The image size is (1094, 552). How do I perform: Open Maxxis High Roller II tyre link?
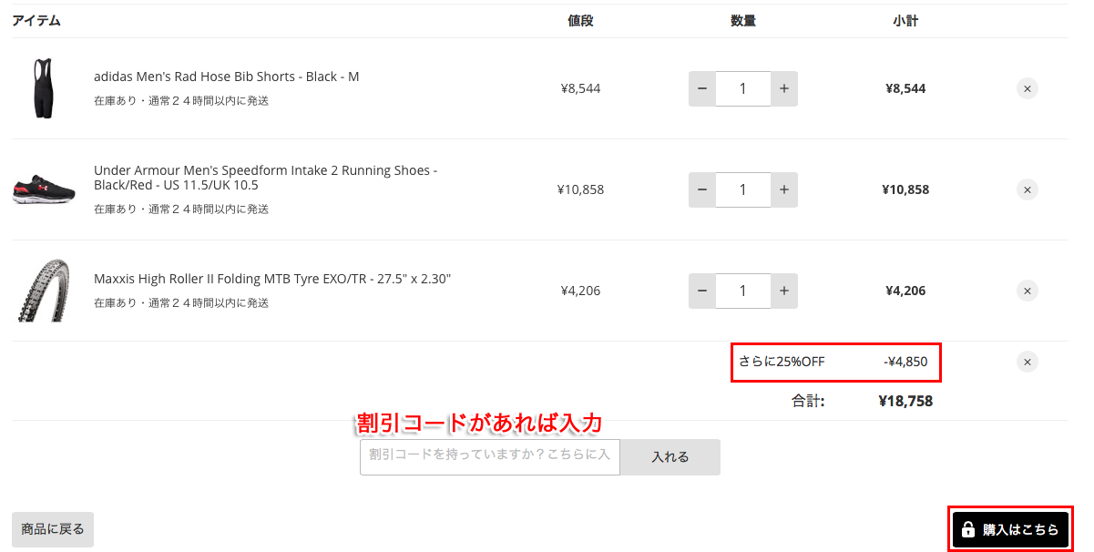[272, 279]
